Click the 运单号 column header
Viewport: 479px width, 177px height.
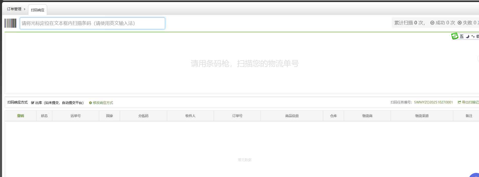tap(75, 116)
